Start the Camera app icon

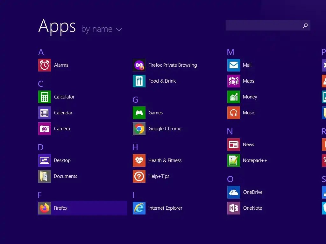point(45,129)
